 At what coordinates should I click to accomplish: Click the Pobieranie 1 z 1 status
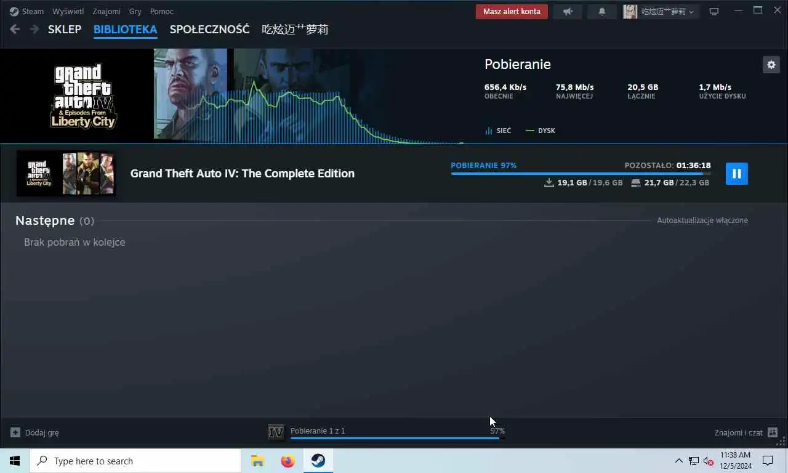pos(318,431)
